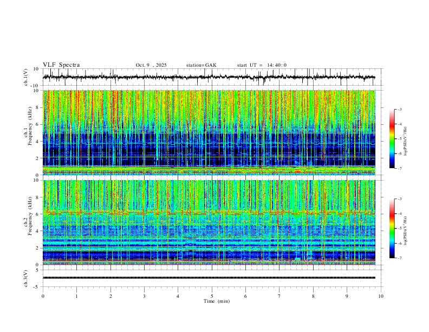
Task: Click the "-3" tick on ch.1 colorbar
Action: [400, 109]
